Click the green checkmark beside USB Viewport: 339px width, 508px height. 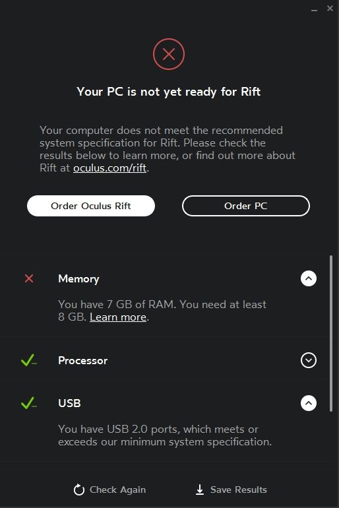pos(29,403)
